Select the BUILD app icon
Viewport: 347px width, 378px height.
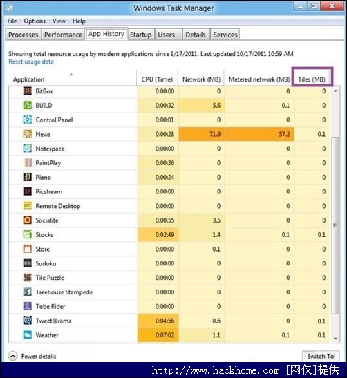pyautogui.click(x=27, y=105)
